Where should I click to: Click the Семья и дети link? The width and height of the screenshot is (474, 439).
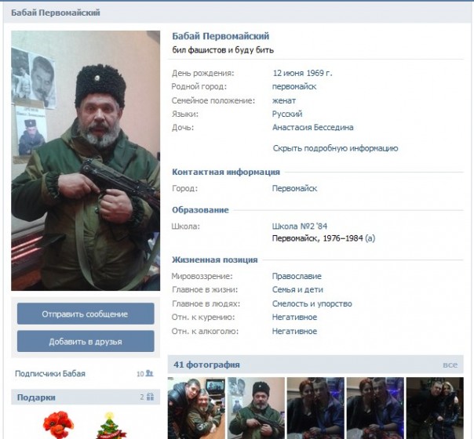(297, 290)
